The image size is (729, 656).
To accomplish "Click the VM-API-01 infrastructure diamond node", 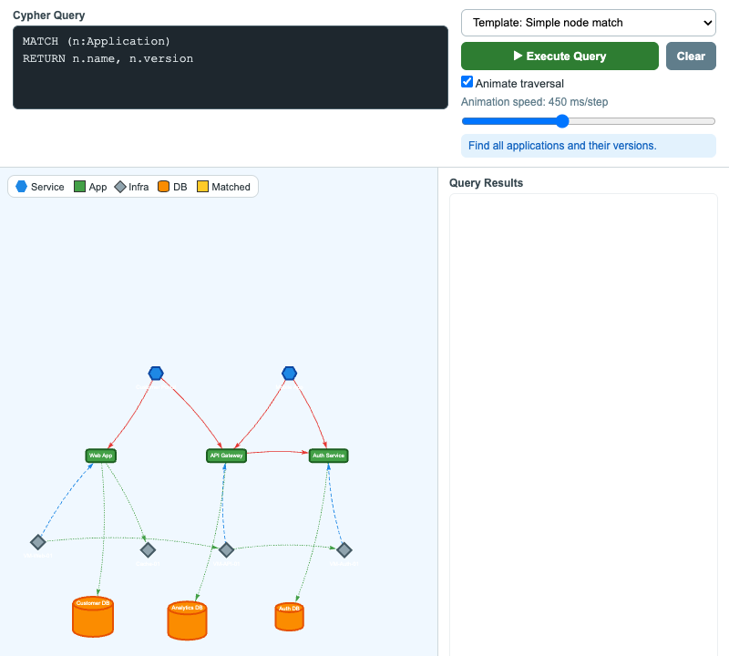I will [226, 550].
